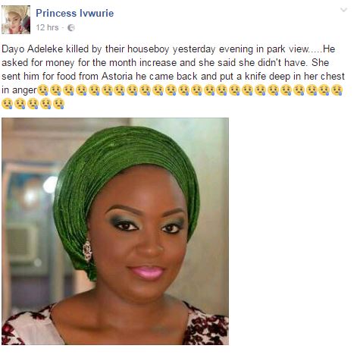Click the earring in the attached photo

click(x=87, y=251)
